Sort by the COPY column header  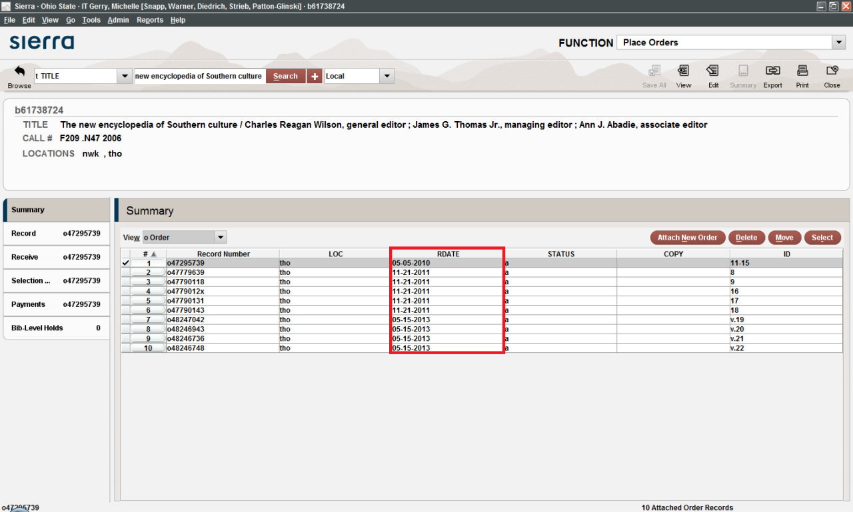pyautogui.click(x=673, y=254)
